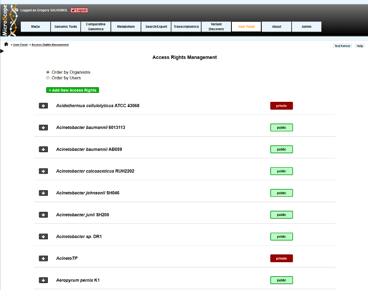Expand Acinetobacter calcoaceticus RUH2202 row arrow
This screenshot has height=290, width=368.
pyautogui.click(x=43, y=171)
